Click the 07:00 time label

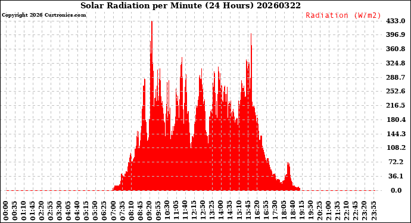click(113, 211)
